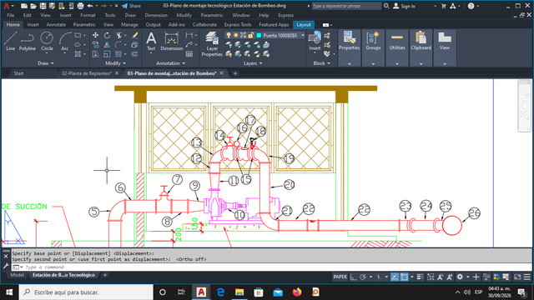The image size is (534, 300).
Task: Expand the Annotation panel
Action: 170,63
